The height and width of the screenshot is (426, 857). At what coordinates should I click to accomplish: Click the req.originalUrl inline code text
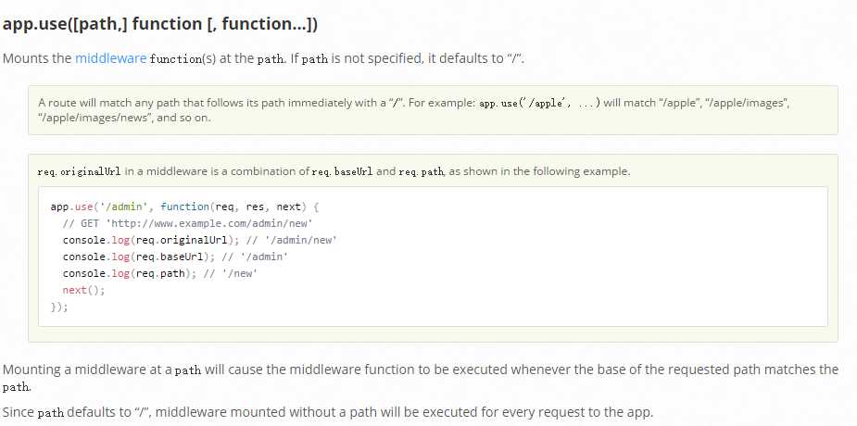pyautogui.click(x=80, y=171)
